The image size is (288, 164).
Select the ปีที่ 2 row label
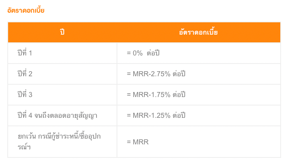[x=25, y=74]
